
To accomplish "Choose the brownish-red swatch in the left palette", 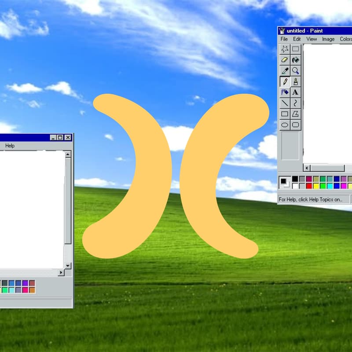I will click(32, 283).
